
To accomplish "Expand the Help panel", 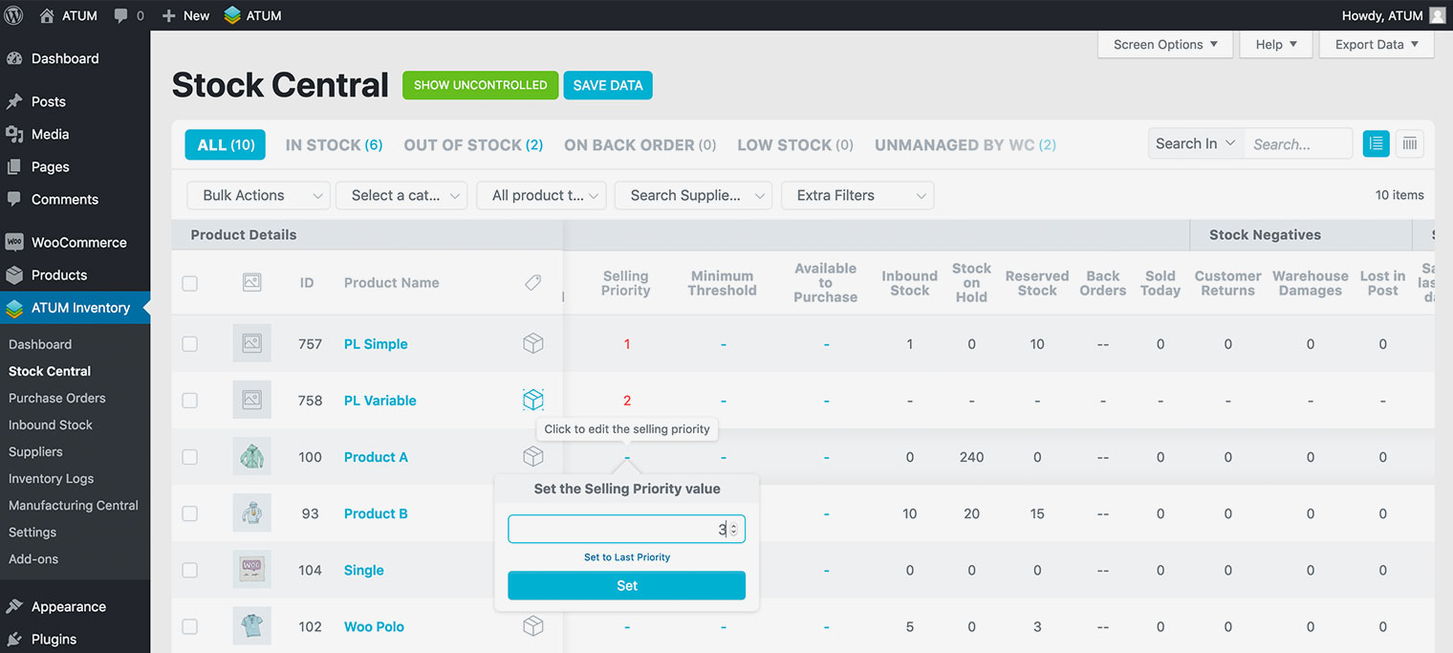I will [1275, 44].
